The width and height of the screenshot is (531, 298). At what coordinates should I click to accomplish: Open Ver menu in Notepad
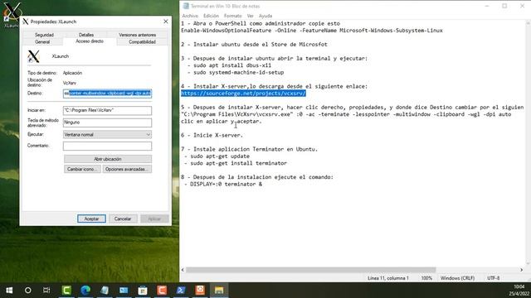[250, 16]
